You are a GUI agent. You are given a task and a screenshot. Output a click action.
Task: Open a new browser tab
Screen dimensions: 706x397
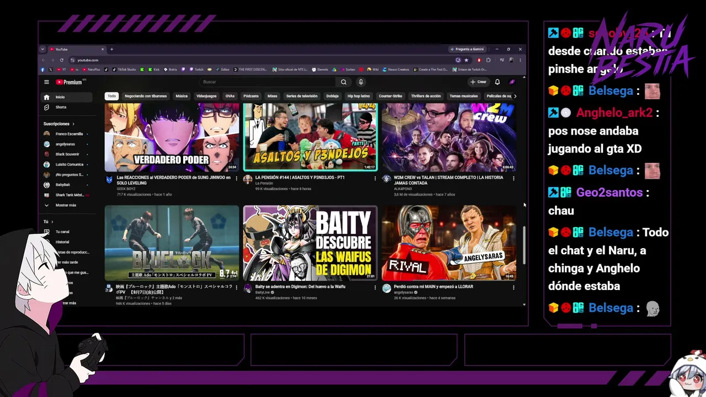pos(111,49)
